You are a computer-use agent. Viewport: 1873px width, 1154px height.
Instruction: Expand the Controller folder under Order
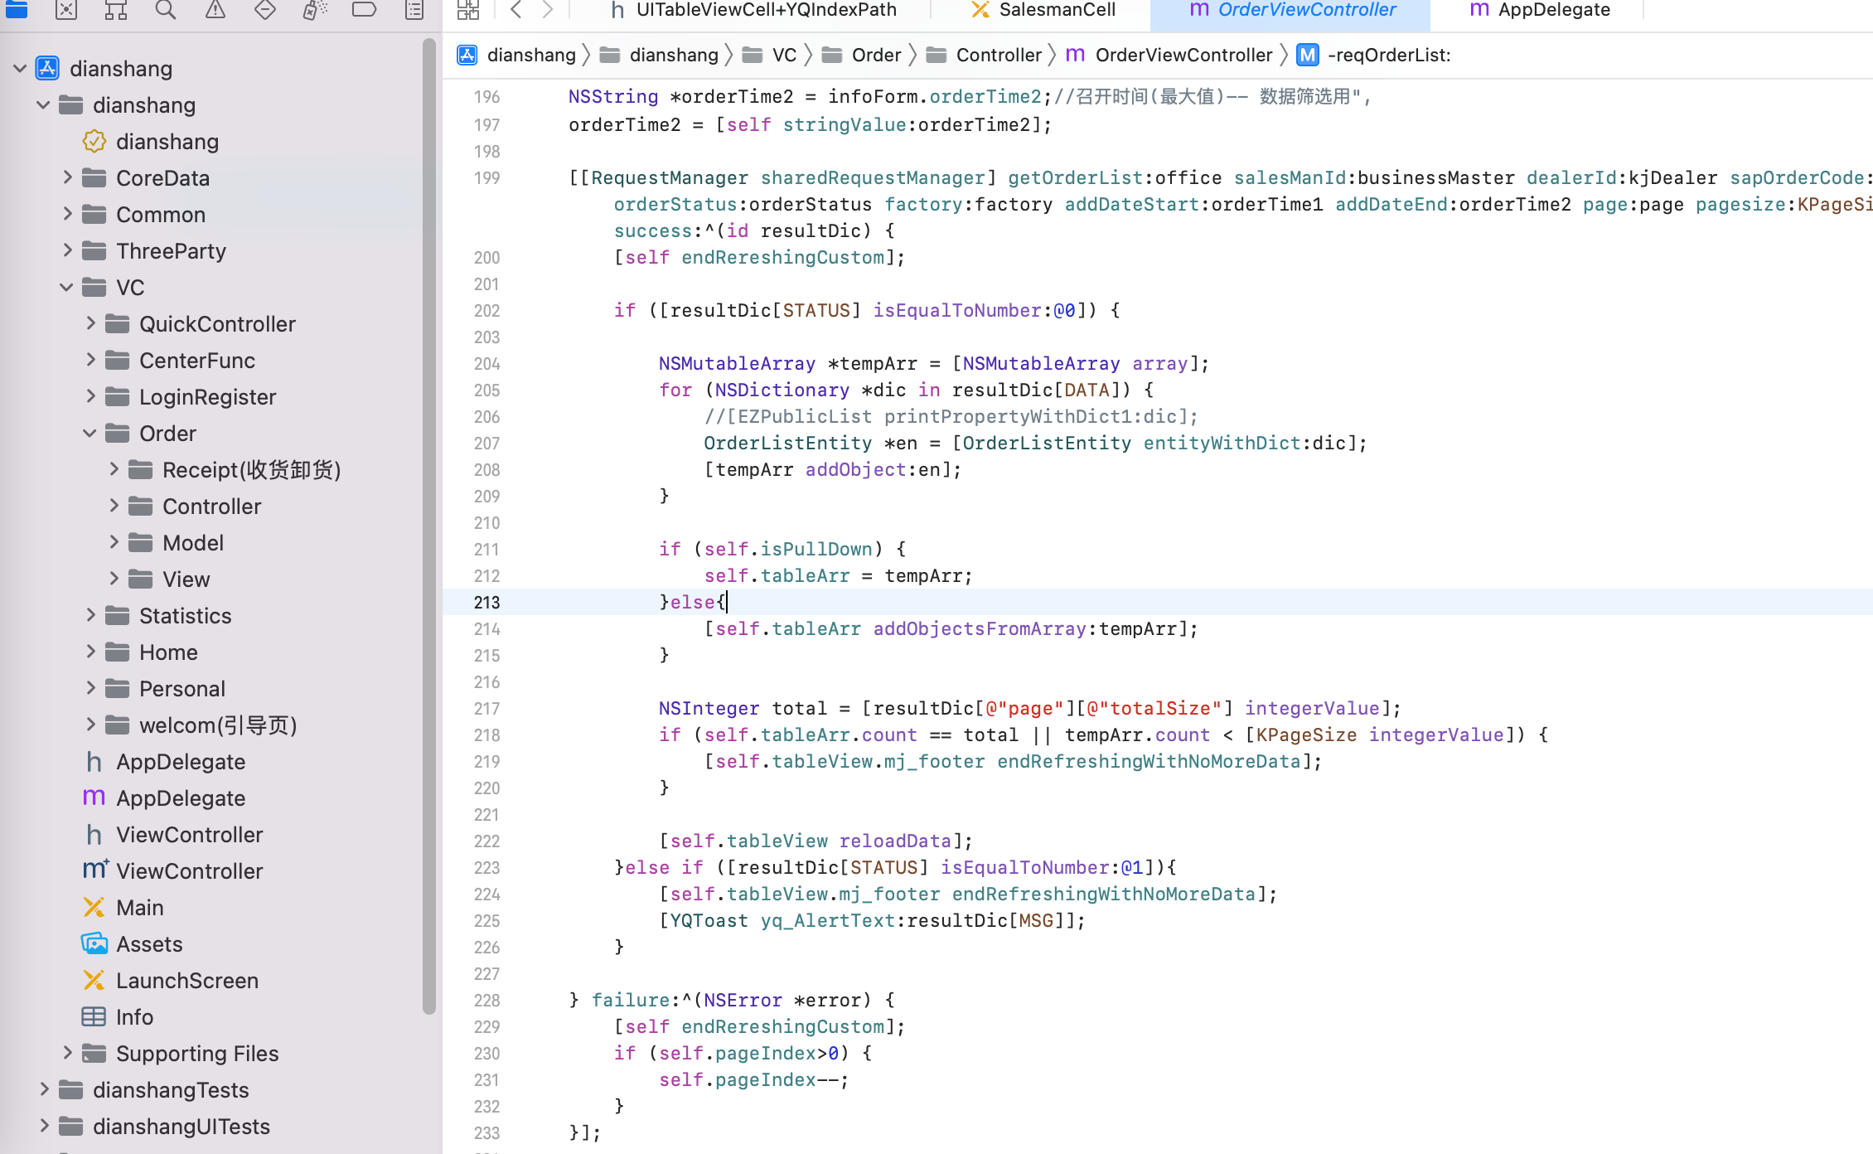[x=114, y=507]
